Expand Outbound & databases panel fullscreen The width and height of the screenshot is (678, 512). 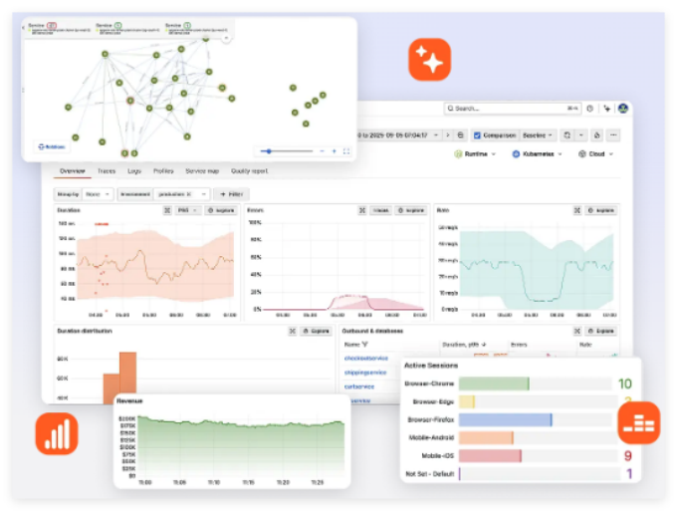[x=576, y=331]
